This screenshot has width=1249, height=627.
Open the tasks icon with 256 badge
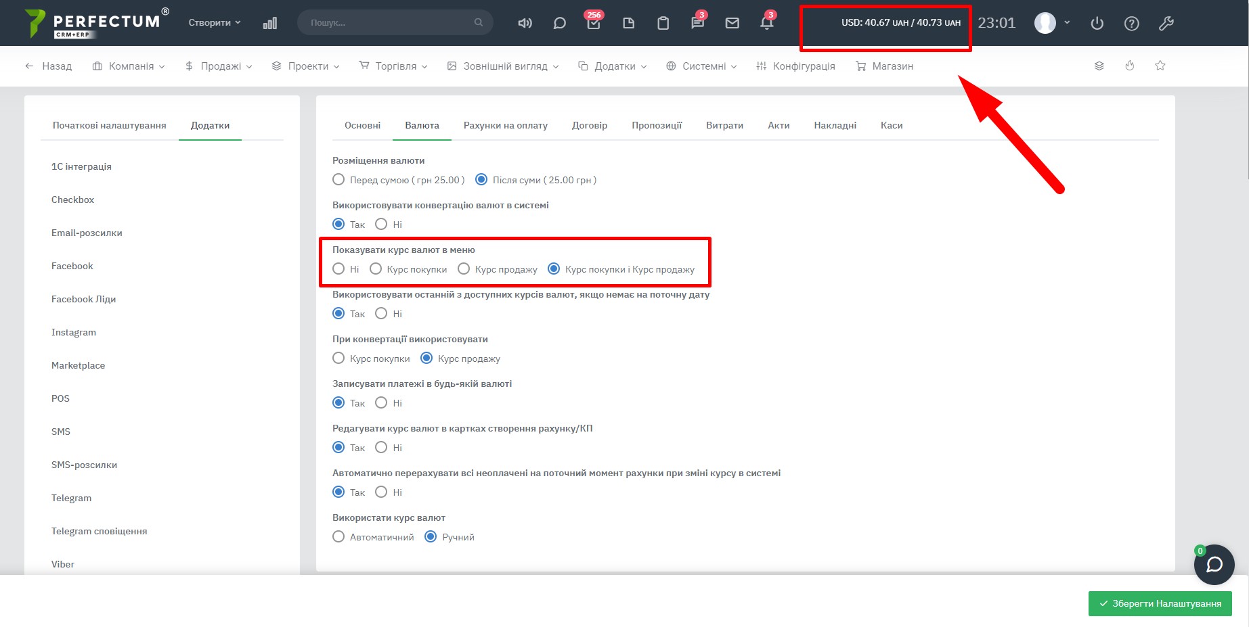click(x=594, y=23)
